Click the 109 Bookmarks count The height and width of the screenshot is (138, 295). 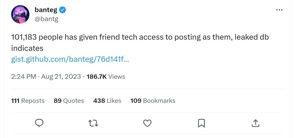click(x=153, y=101)
